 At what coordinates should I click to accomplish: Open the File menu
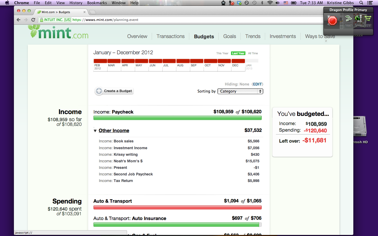coord(37,3)
